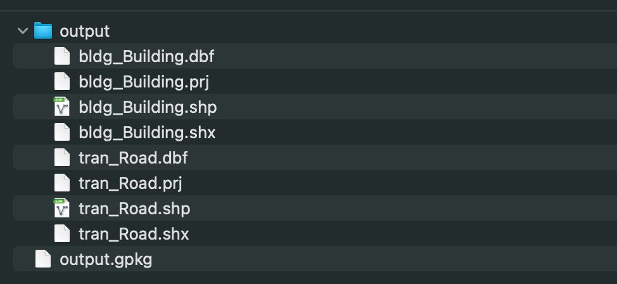The width and height of the screenshot is (617, 284).
Task: Select bldg_Building.dbf file name
Action: coord(146,56)
